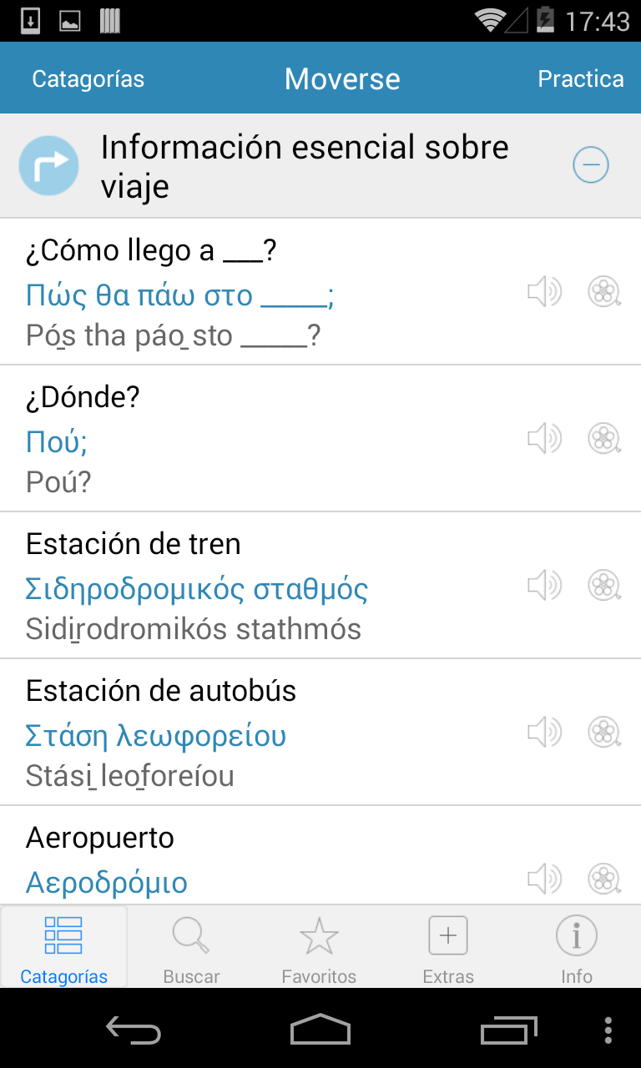Open the Buscar tab

coord(191,947)
